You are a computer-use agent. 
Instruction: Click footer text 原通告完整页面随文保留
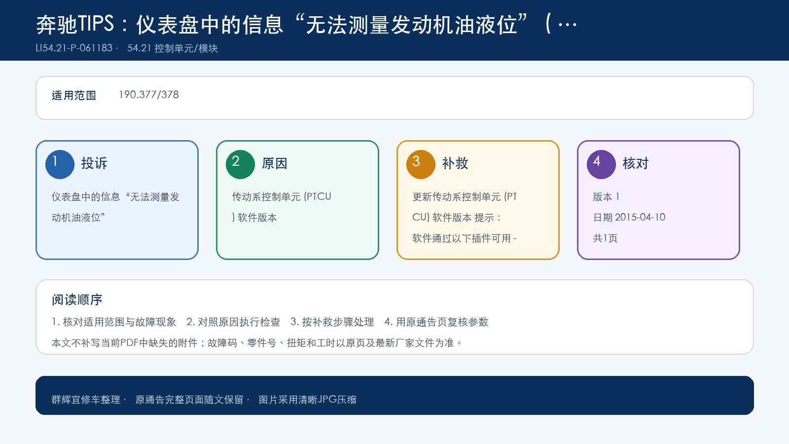pos(189,400)
